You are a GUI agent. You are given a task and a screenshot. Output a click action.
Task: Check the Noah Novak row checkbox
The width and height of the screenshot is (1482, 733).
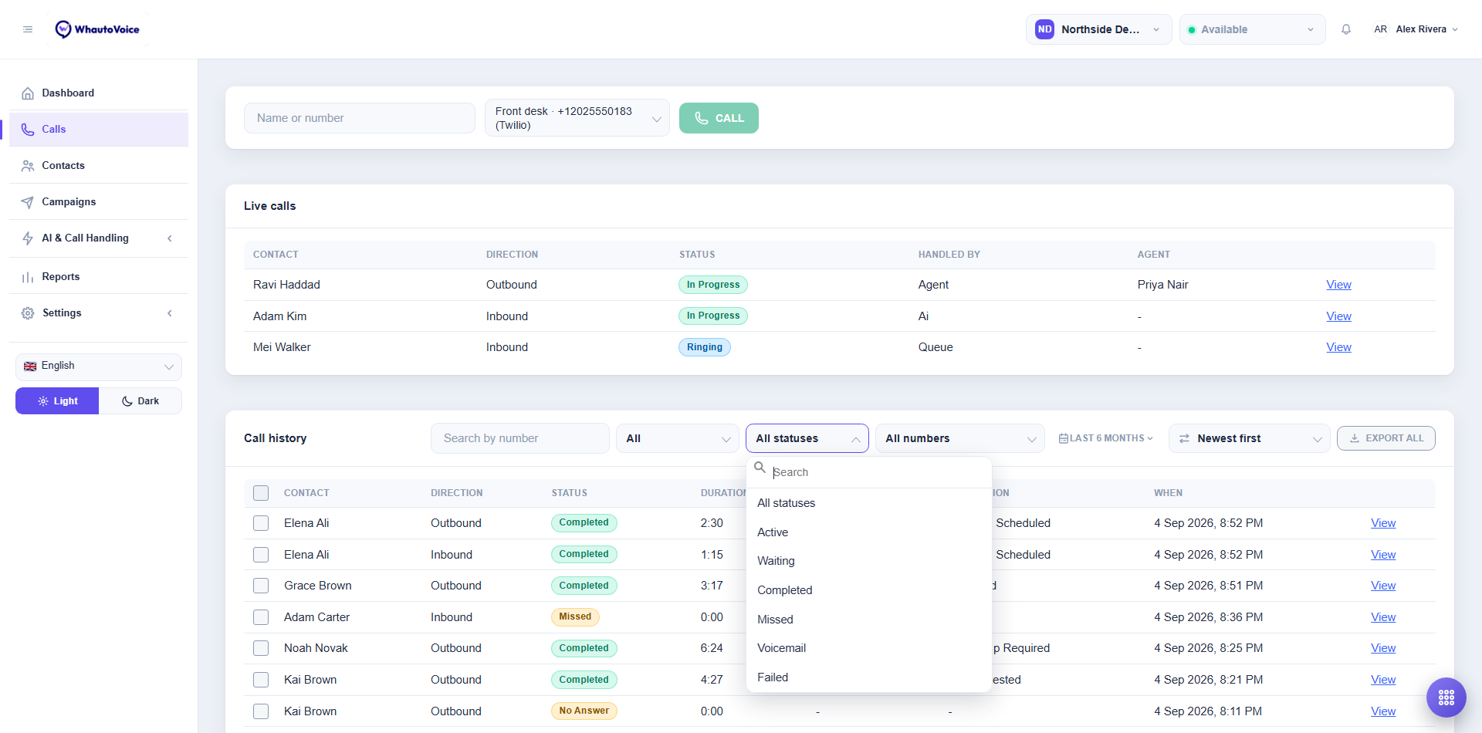click(261, 648)
